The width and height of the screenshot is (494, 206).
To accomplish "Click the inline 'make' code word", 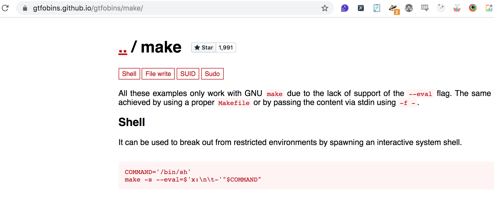I will [275, 94].
